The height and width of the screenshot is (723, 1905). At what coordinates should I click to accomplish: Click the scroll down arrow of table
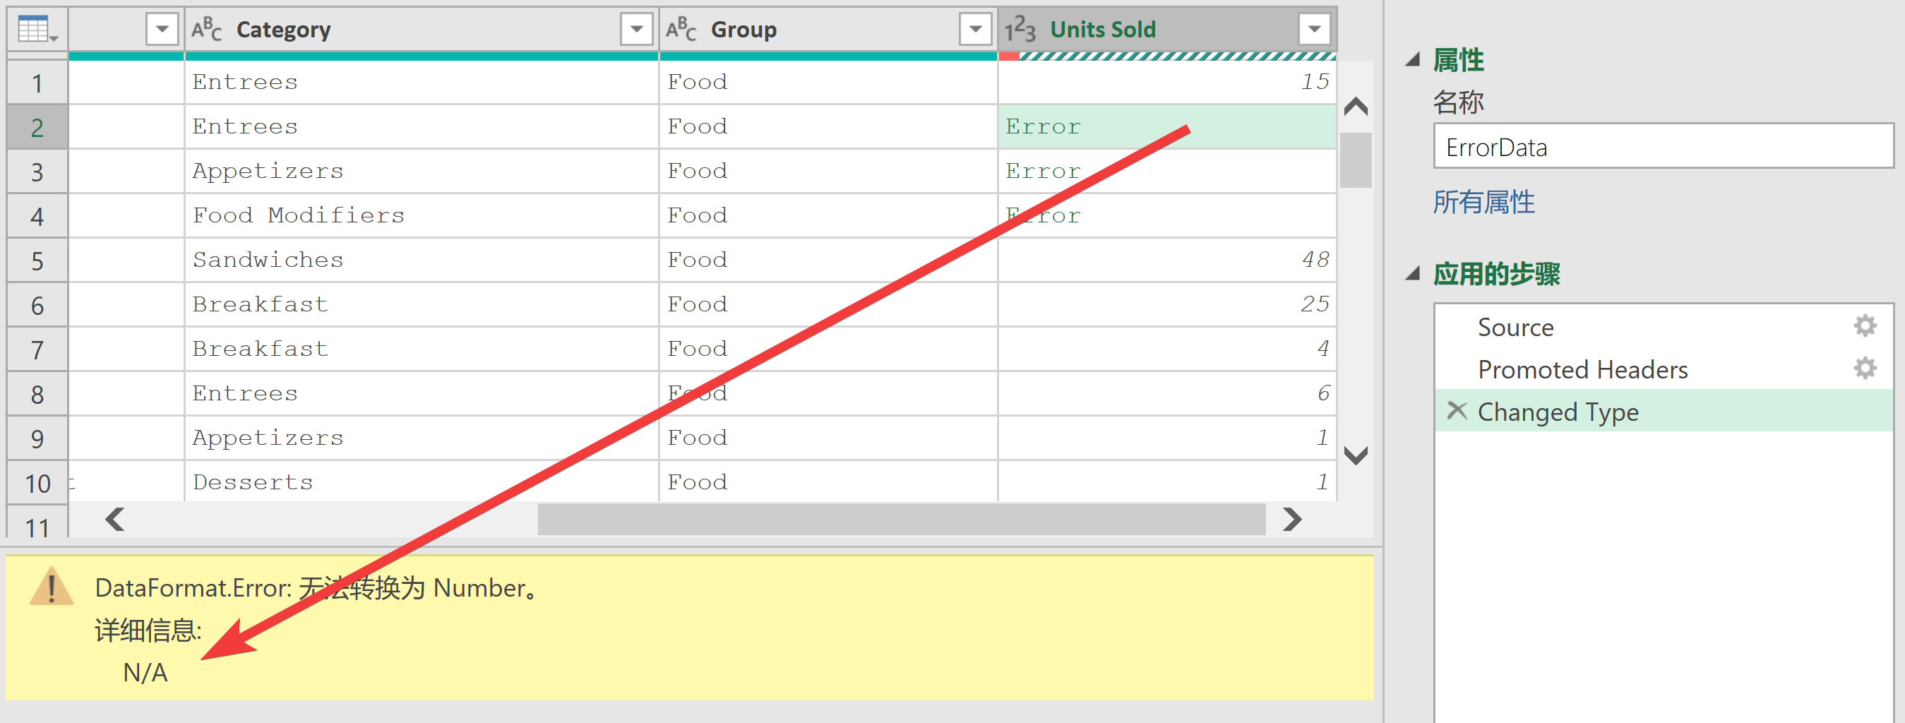tap(1356, 456)
